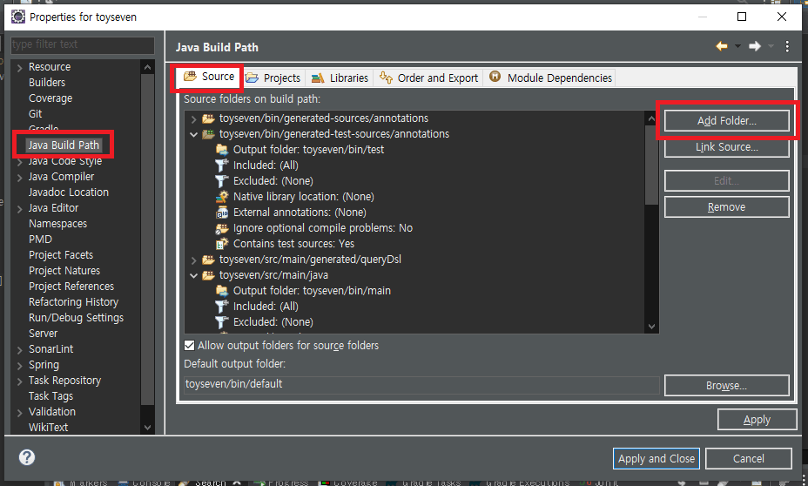Open the three-dot view menu
808x486 pixels.
tap(787, 46)
